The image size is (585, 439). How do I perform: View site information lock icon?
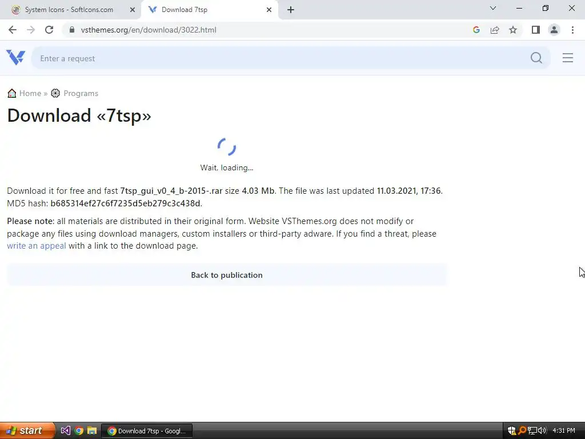72,30
